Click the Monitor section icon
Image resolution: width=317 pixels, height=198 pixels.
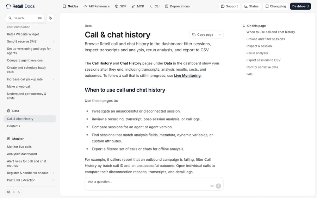(8, 139)
